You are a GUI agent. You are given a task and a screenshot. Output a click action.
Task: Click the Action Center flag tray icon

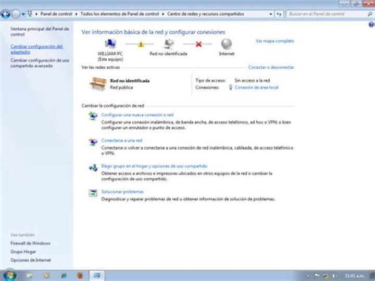pyautogui.click(x=317, y=276)
